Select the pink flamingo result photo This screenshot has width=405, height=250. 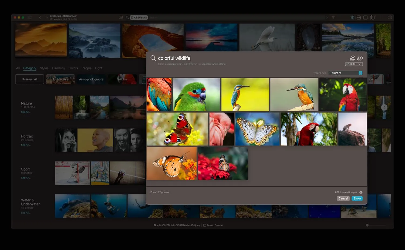pos(222,129)
